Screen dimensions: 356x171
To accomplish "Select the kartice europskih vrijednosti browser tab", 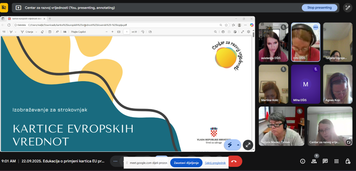I will (25, 19).
